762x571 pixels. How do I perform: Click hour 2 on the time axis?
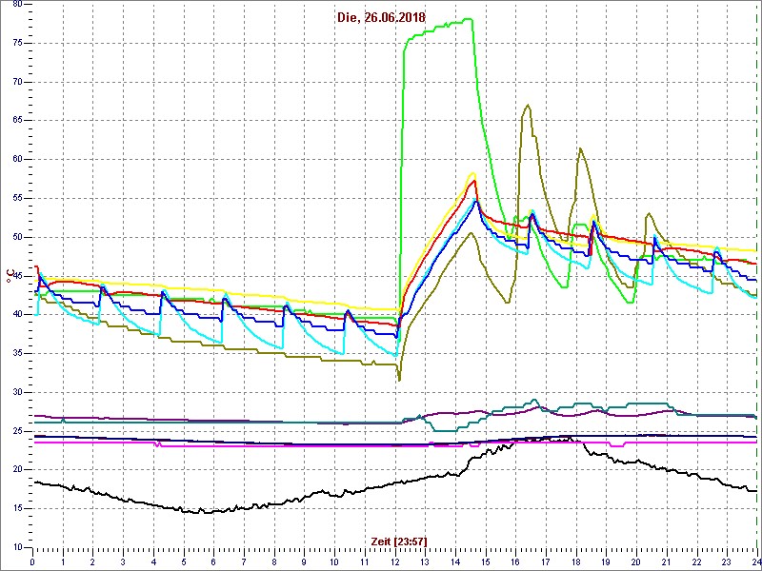(92, 561)
